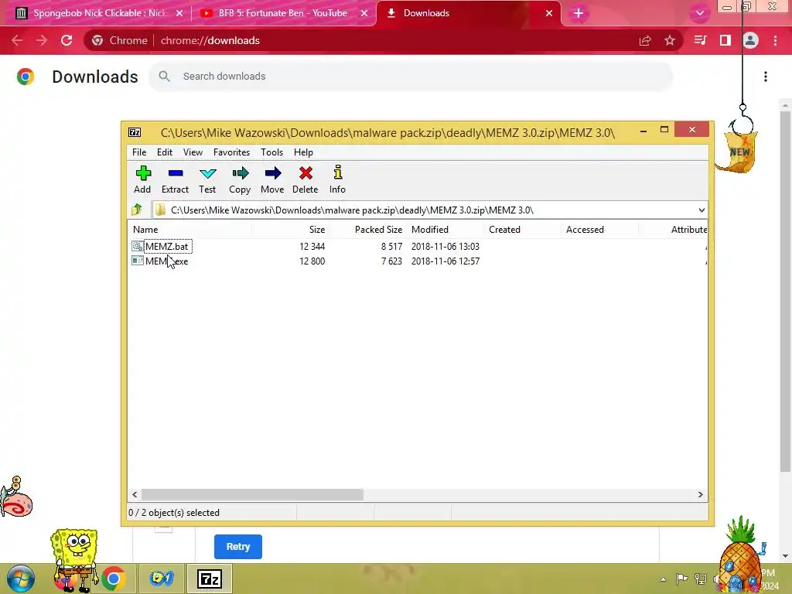
Task: Click the Windows Start orb
Action: pos(21,579)
